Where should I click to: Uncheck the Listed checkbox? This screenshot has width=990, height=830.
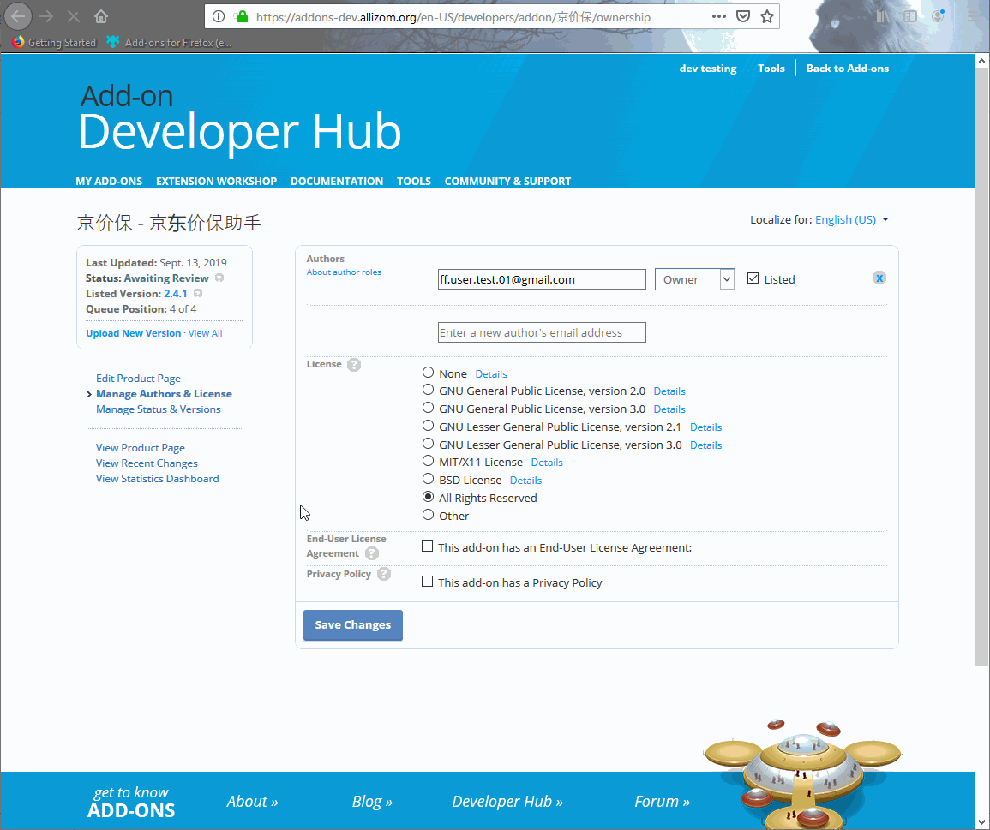pos(752,278)
